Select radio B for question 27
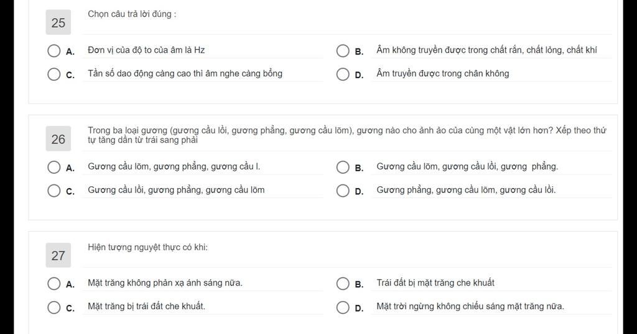Viewport: 637px width, 334px height. tap(343, 283)
